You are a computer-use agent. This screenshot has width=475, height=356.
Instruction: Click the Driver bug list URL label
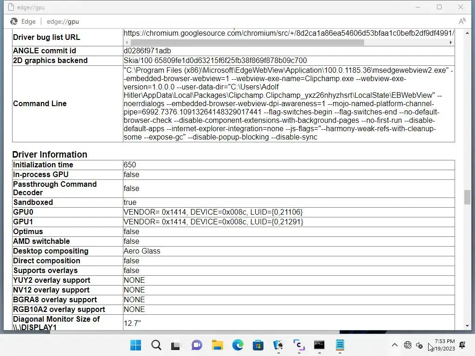(47, 37)
